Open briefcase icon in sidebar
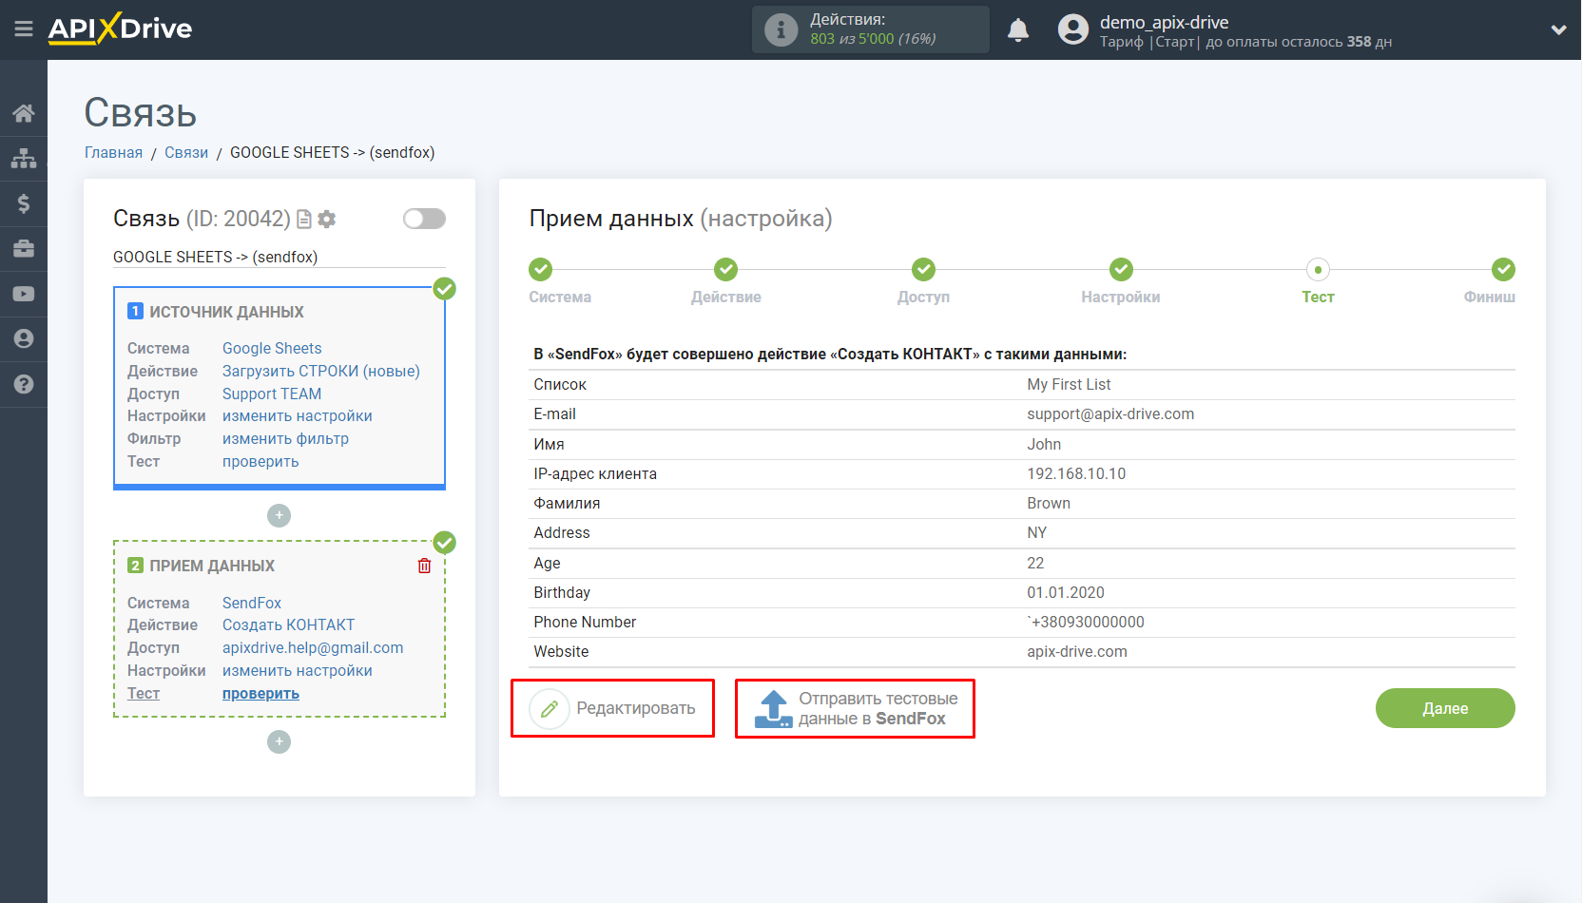 pyautogui.click(x=24, y=248)
